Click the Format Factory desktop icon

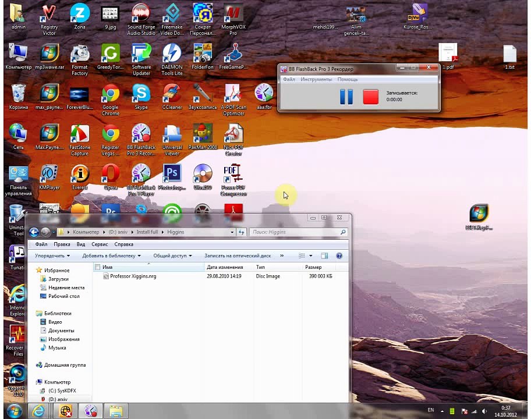[80, 59]
